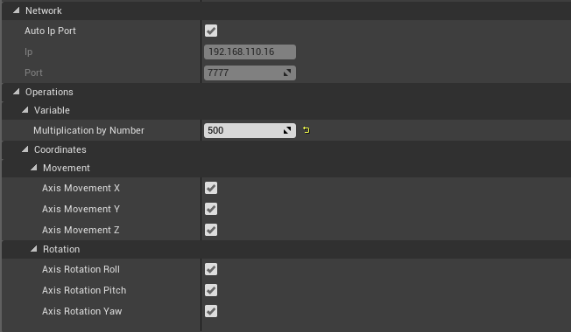Uncheck Axis Movement Z
The height and width of the screenshot is (332, 571).
tap(211, 230)
